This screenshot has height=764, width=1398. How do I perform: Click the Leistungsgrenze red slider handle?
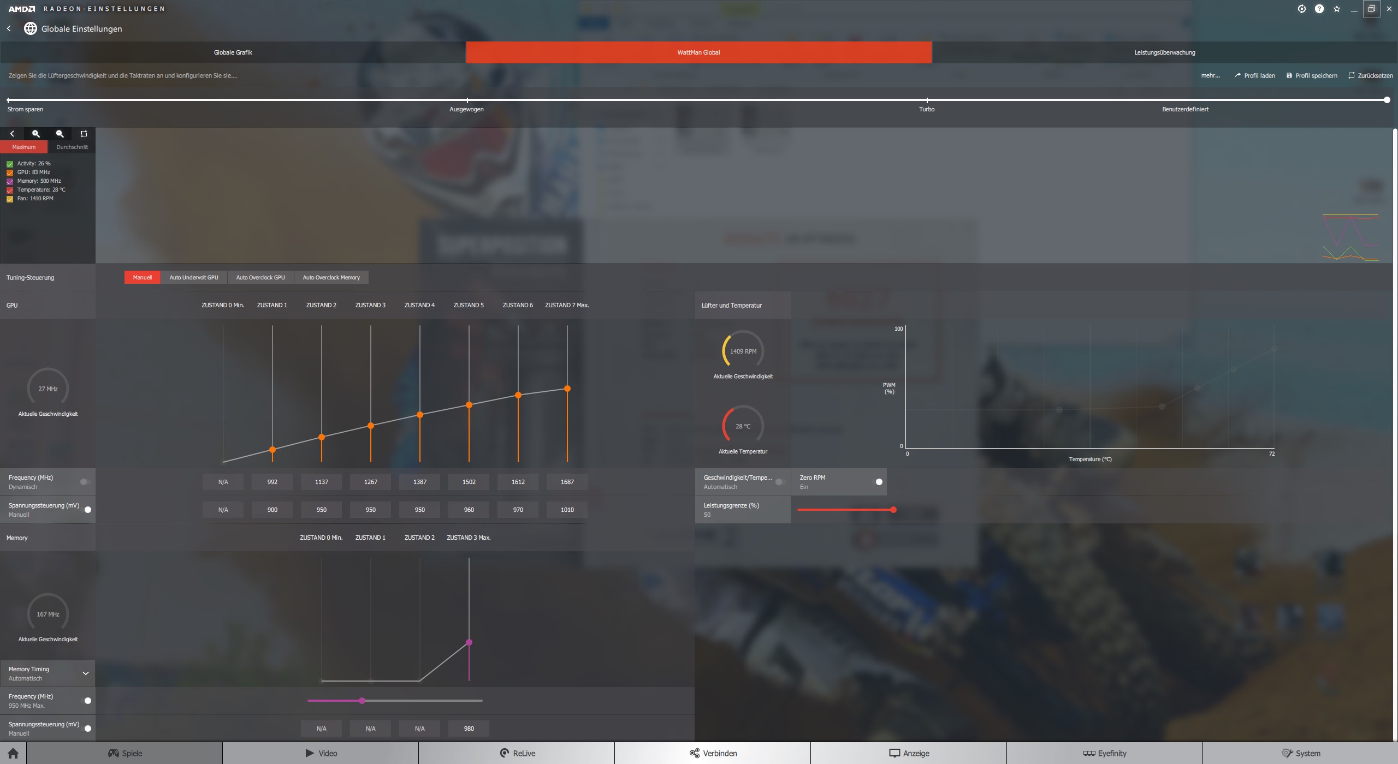coord(893,510)
